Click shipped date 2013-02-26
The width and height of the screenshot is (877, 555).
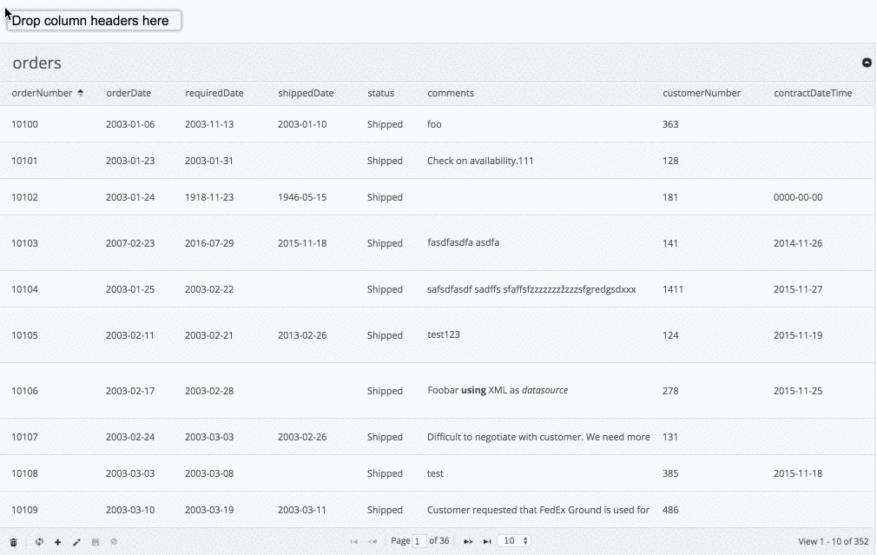pos(302,335)
